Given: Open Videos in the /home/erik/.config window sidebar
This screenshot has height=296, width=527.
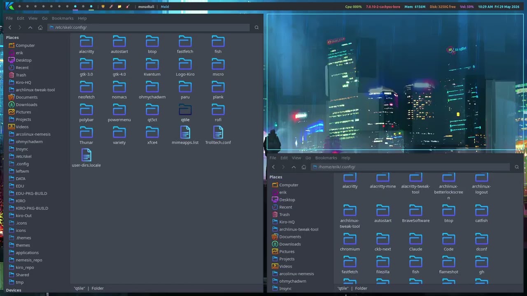Looking at the screenshot, I should (285, 266).
